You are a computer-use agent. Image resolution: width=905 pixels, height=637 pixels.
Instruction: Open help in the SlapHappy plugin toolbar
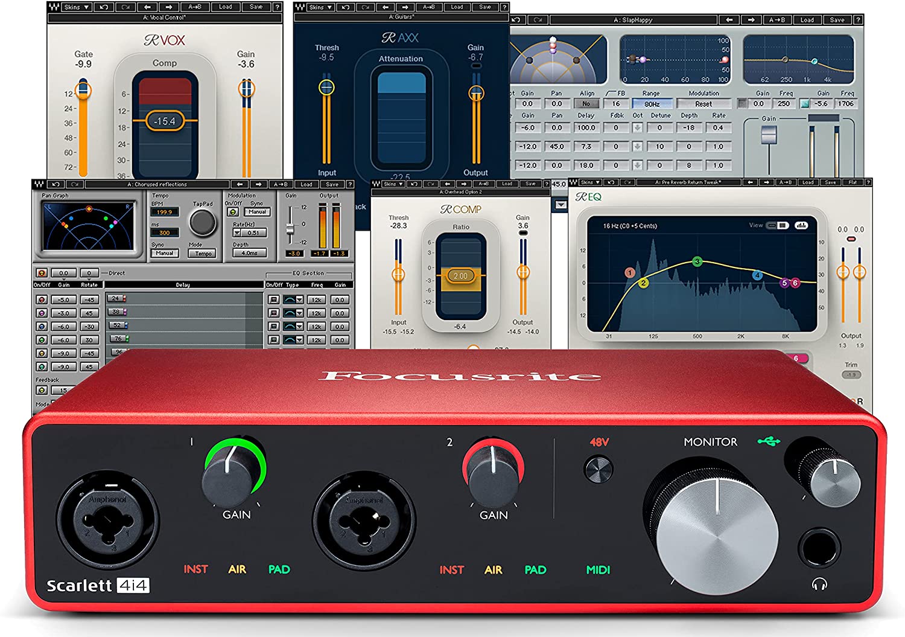click(857, 20)
